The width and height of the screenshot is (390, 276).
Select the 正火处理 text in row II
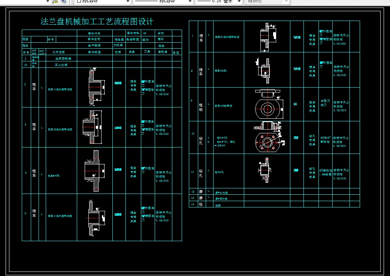pyautogui.click(x=61, y=65)
